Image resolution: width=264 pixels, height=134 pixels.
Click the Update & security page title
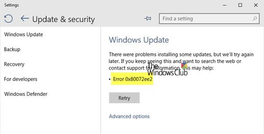(63, 19)
